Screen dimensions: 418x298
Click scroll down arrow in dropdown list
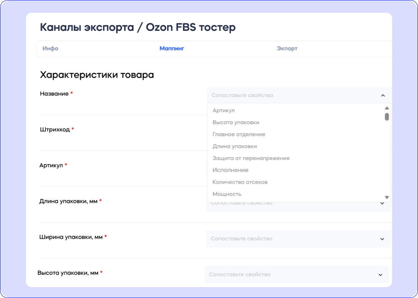click(387, 198)
